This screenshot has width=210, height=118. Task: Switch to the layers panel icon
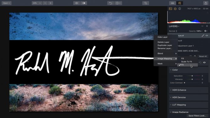pos(175,9)
